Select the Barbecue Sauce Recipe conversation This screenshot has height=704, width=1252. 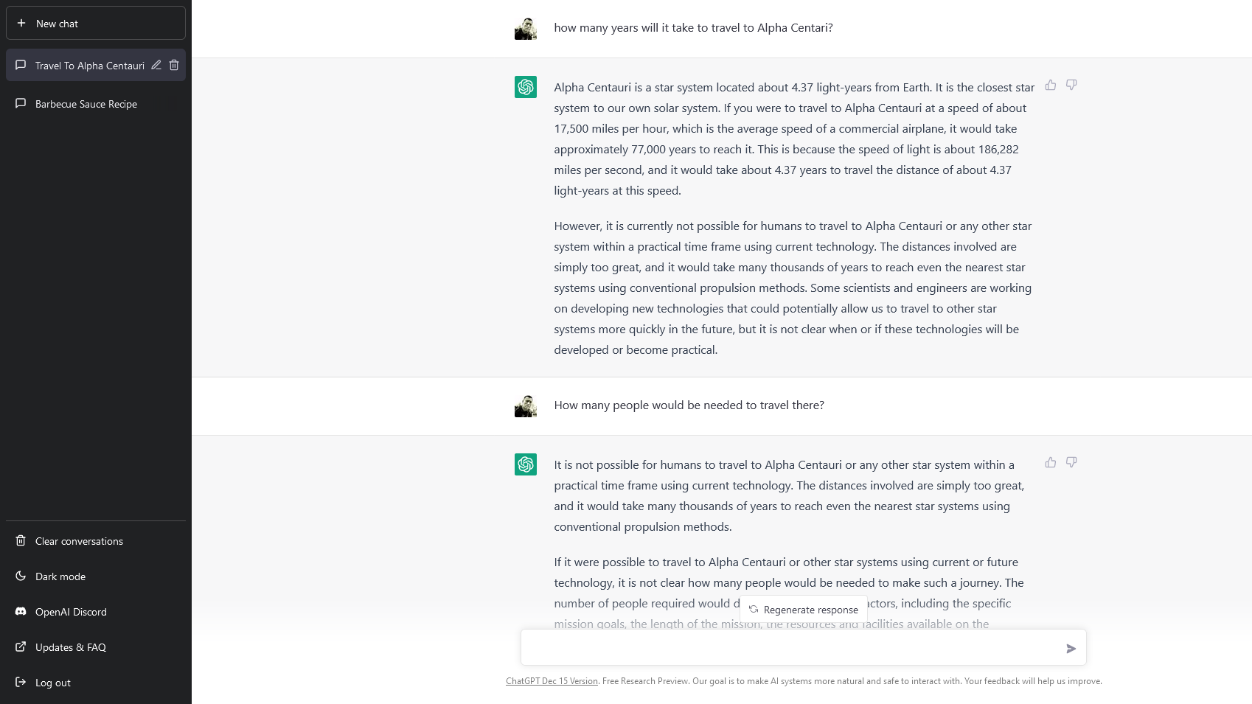pyautogui.click(x=86, y=103)
